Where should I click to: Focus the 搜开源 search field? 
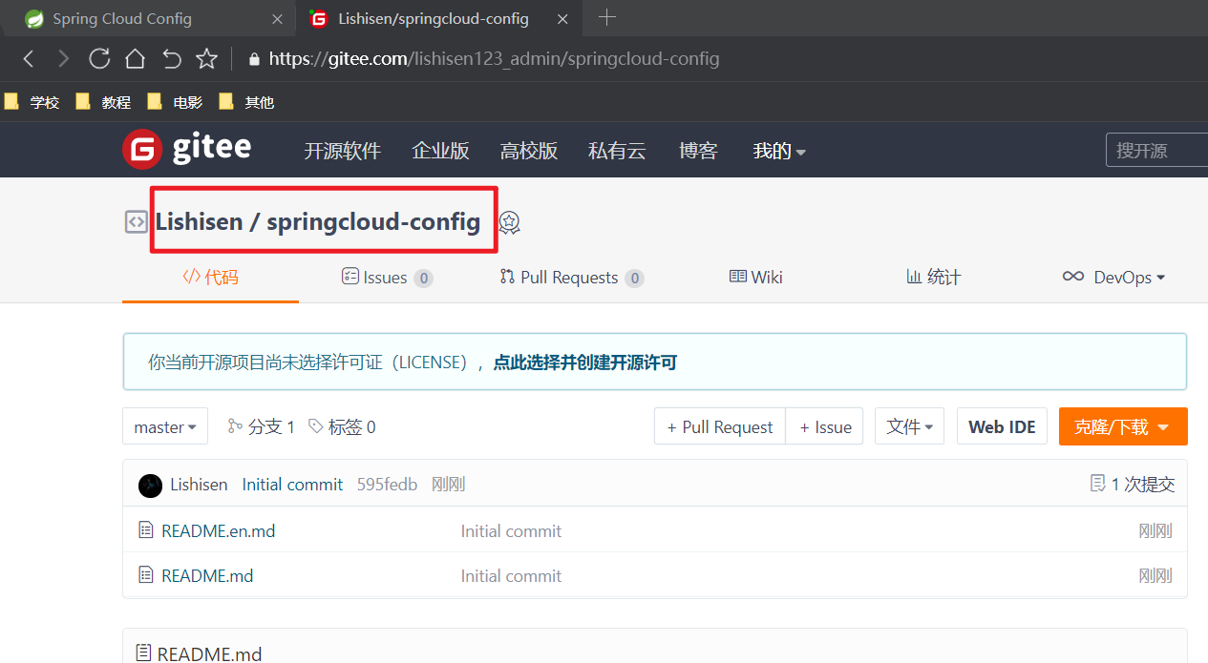coord(1156,151)
